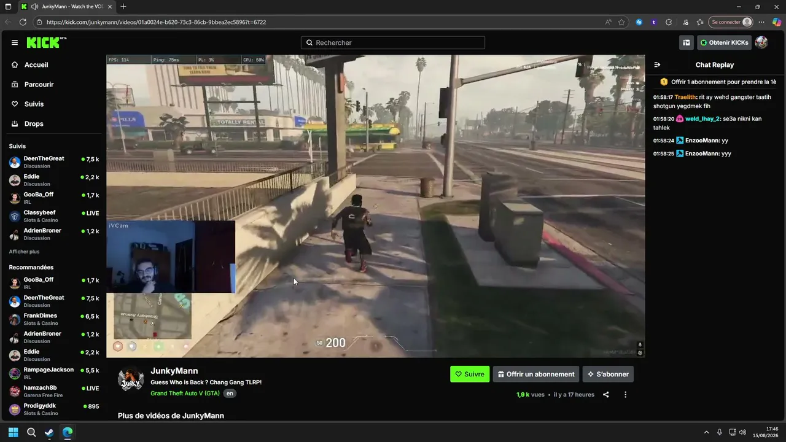Click Traelith's username in chat replay
This screenshot has width=786, height=442.
point(685,97)
